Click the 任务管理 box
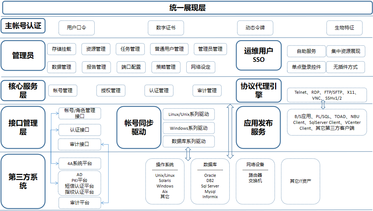 coord(130,49)
